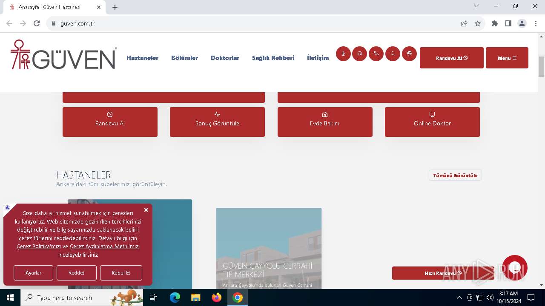Click Güven Çayyolu Cerrahi Tıp Merkezi card
Viewport: 545px width, 306px height.
(269, 249)
